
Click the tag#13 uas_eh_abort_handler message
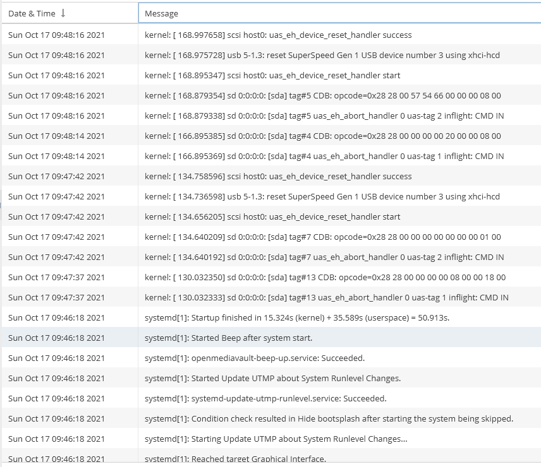tap(327, 298)
